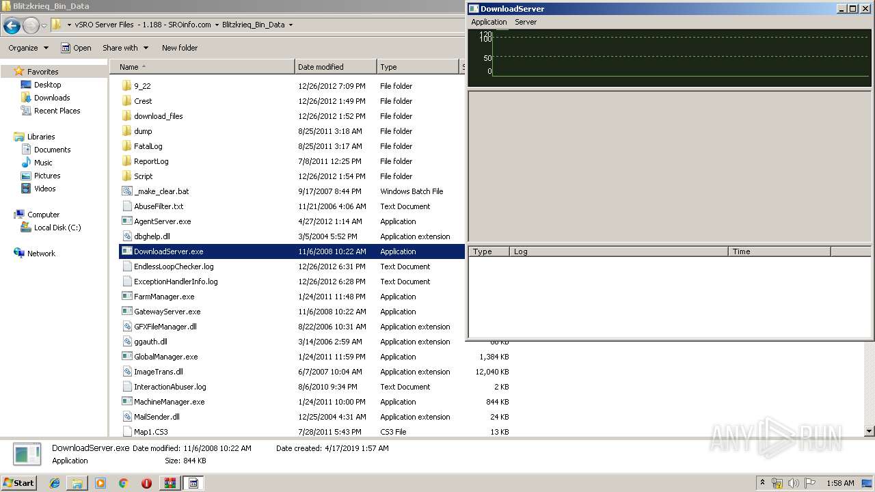875x492 pixels.
Task: Open Windows Media Player from the taskbar
Action: pos(100,483)
